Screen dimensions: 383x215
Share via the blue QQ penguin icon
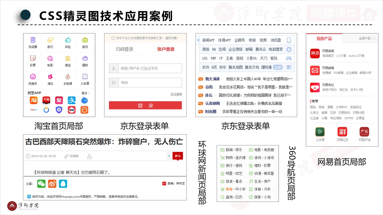63,184
